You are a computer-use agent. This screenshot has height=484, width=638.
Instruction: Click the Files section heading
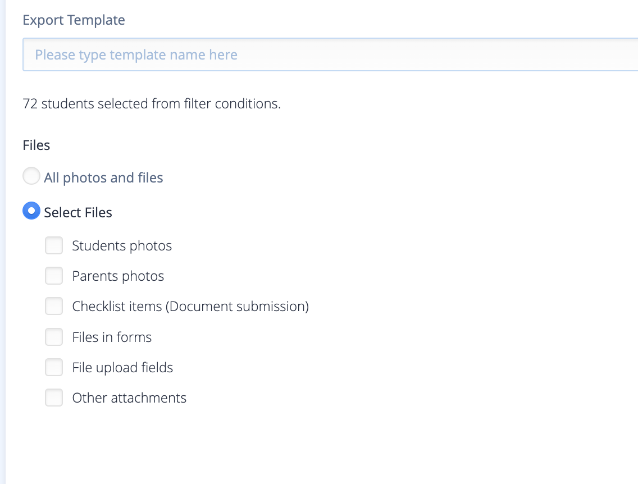coord(36,145)
